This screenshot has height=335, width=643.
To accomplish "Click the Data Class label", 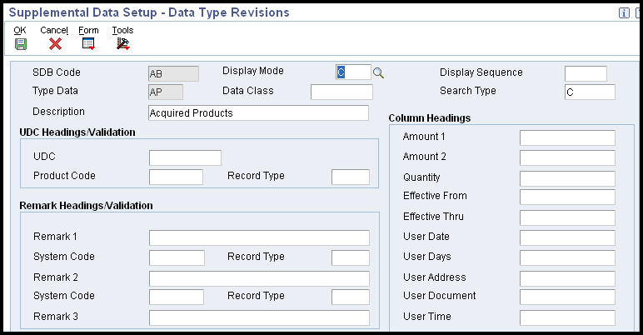I will point(247,91).
